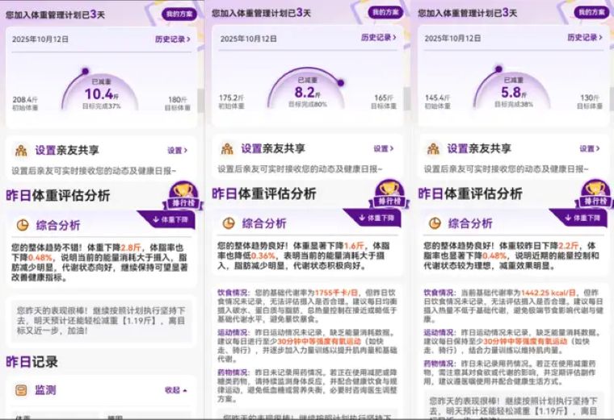Image resolution: width=614 pixels, height=420 pixels.
Task: Open 历史记录 in the 175.2斤 initial weight card
Action: [378, 38]
